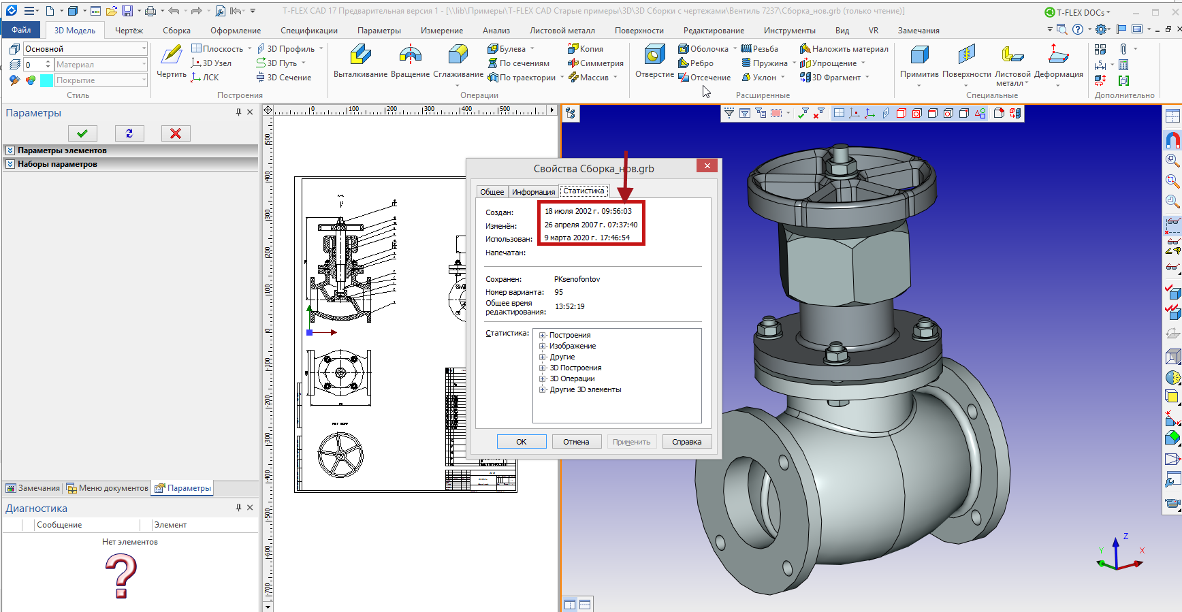Open the Покрытие dropdown
The width and height of the screenshot is (1182, 612).
coord(144,80)
